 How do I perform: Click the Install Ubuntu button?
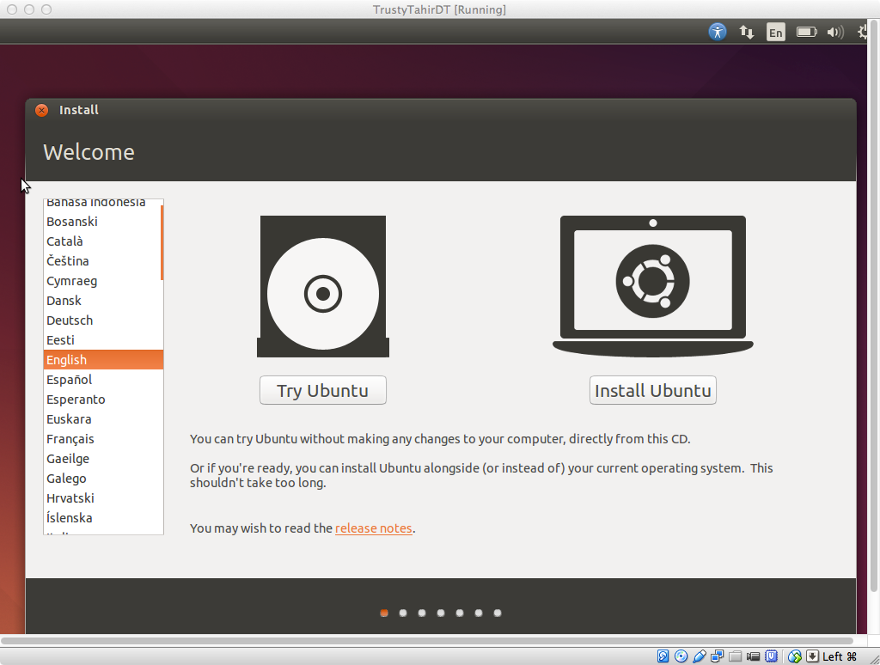(x=653, y=390)
